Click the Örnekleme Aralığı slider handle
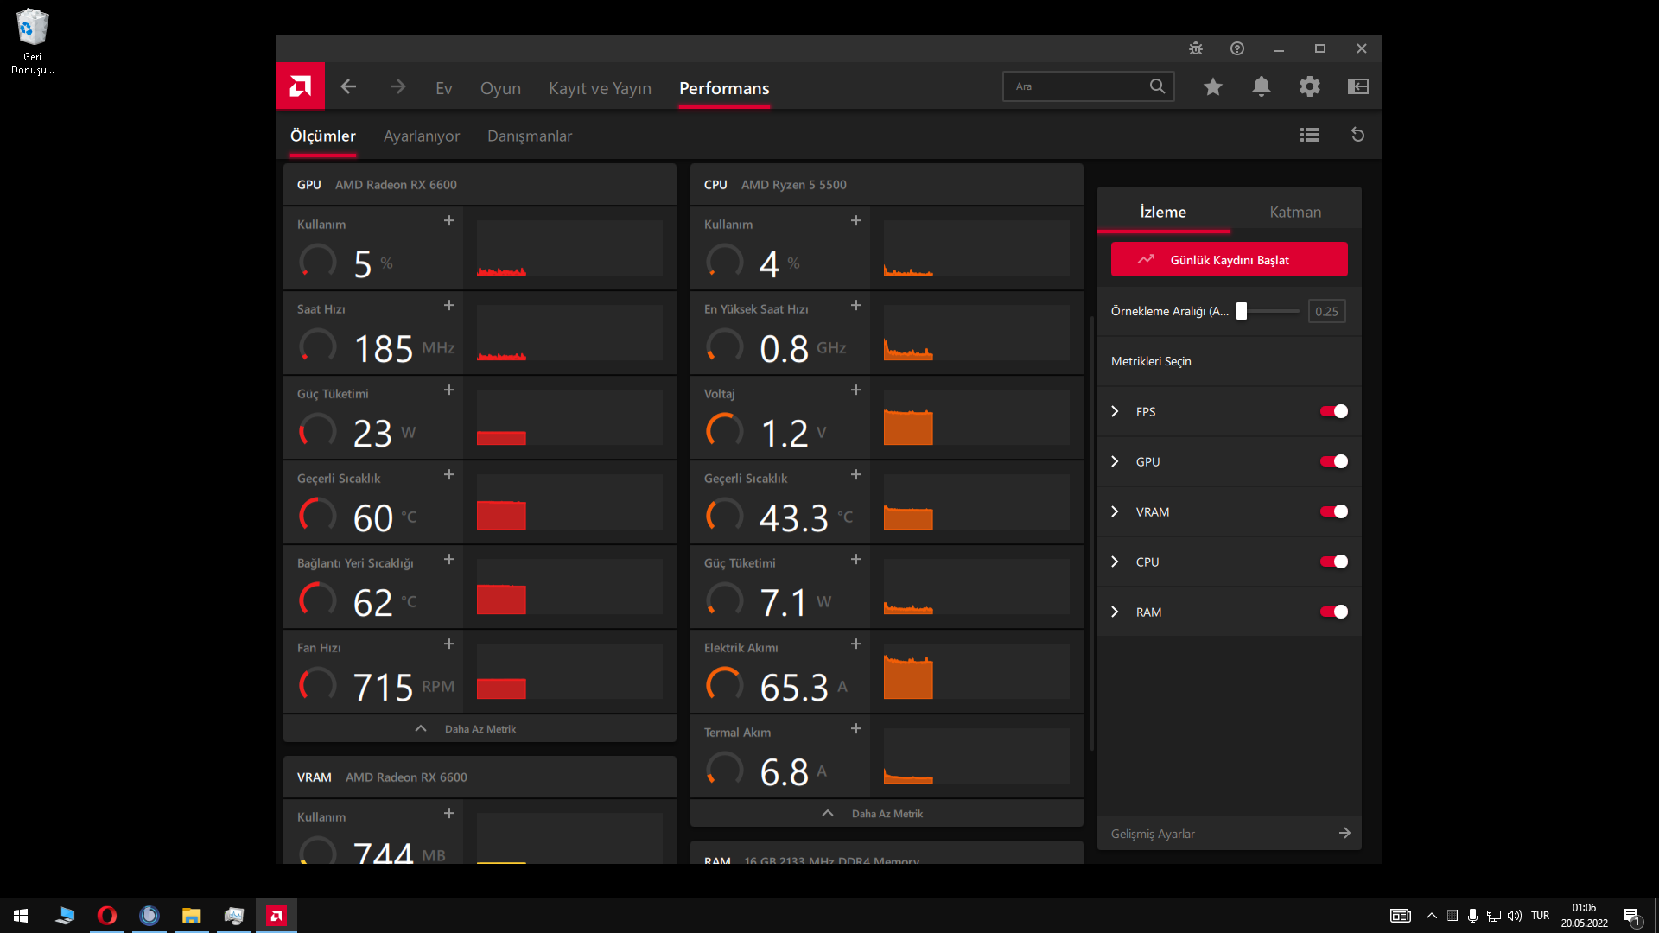The height and width of the screenshot is (933, 1659). [x=1242, y=311]
